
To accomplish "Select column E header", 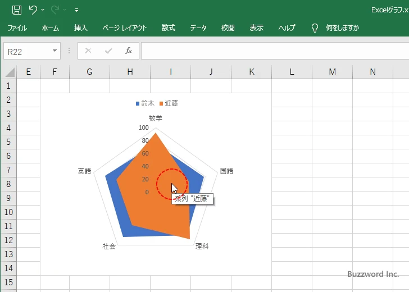I will [29, 72].
